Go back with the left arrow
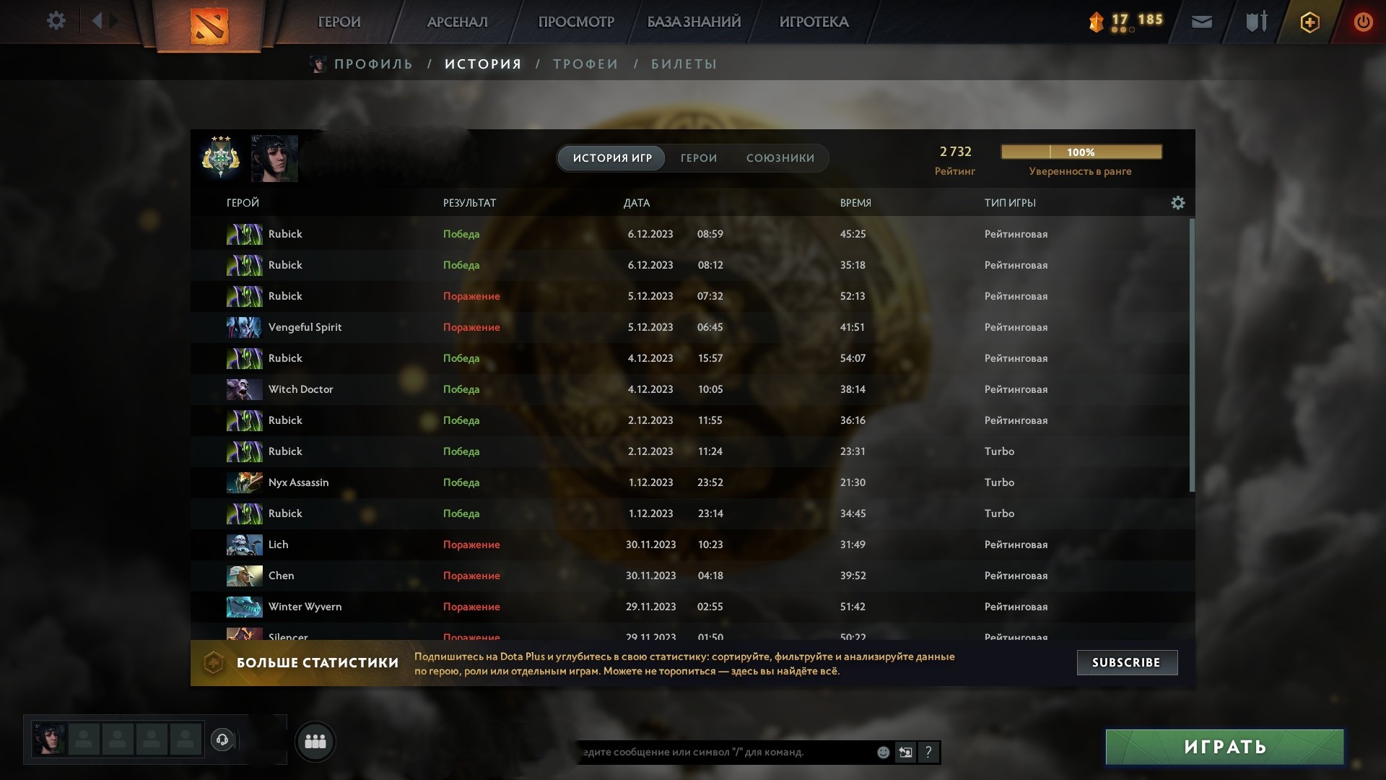 97,21
